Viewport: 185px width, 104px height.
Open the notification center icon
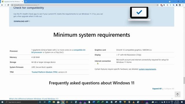[x=182, y=102]
